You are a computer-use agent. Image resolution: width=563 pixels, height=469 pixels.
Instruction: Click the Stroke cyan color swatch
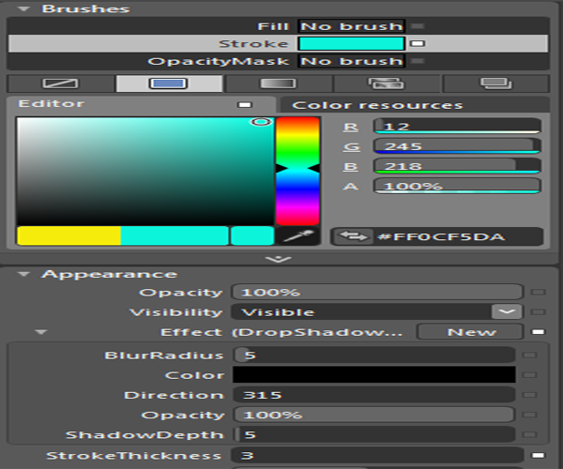tap(351, 43)
